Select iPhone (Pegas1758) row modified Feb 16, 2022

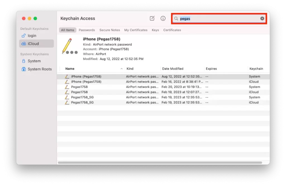(x=163, y=82)
